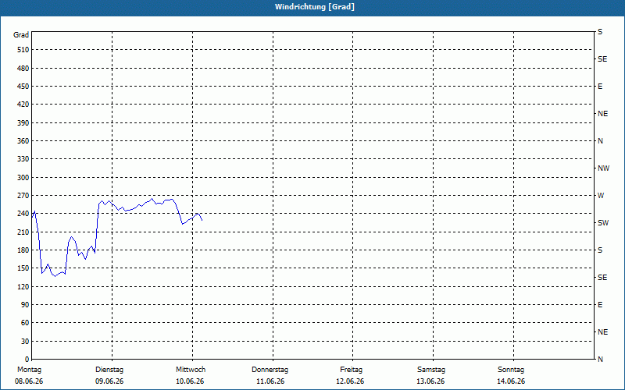Select the Freitag day label

click(351, 370)
